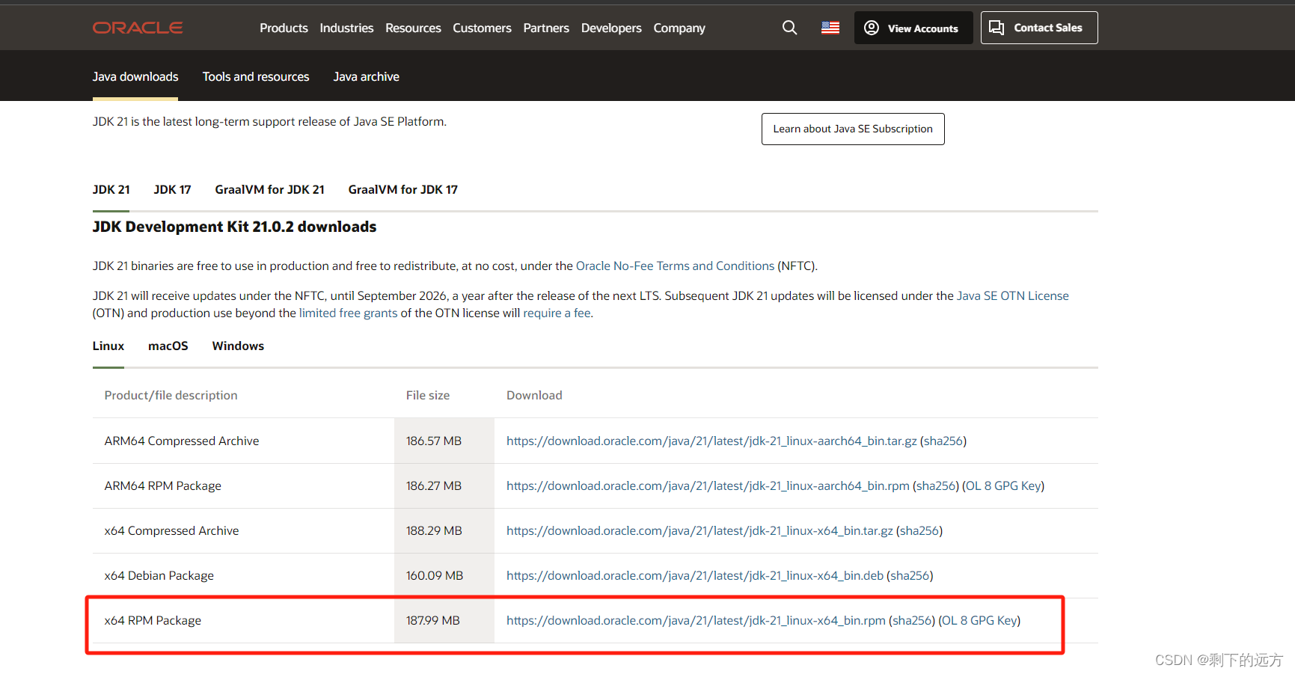
Task: Click the View Accounts person icon
Action: (x=871, y=28)
